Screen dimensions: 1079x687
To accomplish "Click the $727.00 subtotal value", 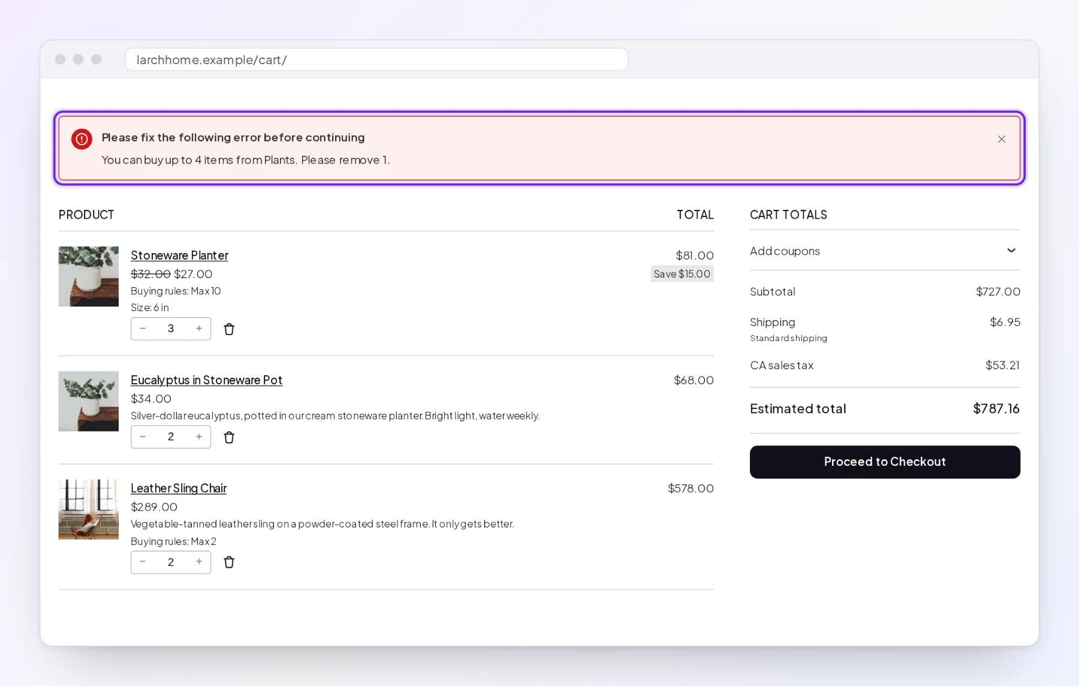I will (998, 291).
